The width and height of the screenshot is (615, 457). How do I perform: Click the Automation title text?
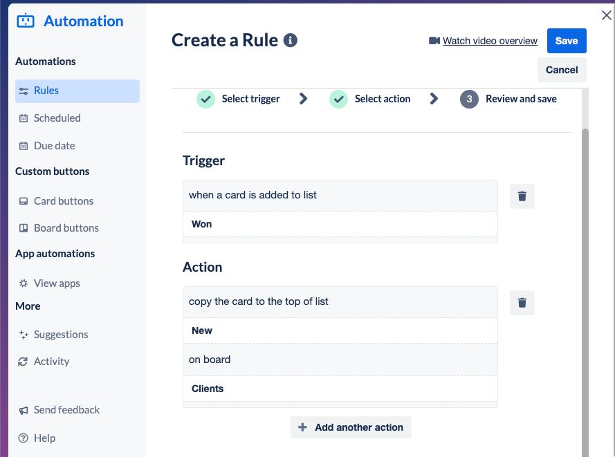(84, 21)
